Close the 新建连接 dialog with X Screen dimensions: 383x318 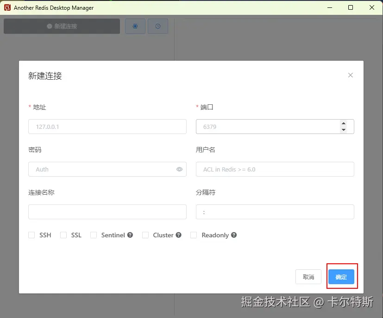350,75
